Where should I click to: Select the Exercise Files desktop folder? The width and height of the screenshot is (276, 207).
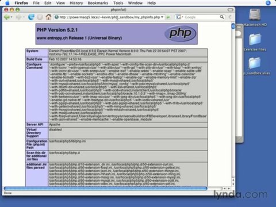coord(255,42)
